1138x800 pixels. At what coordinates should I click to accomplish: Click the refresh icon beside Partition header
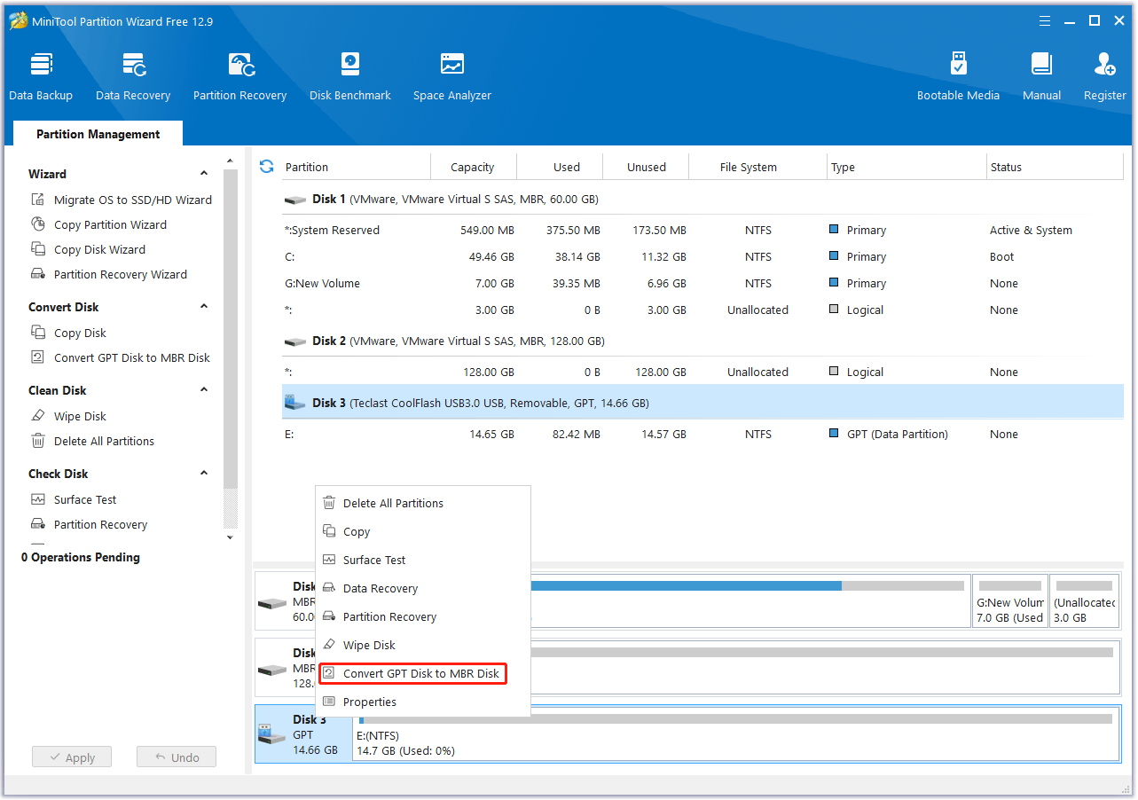point(266,167)
